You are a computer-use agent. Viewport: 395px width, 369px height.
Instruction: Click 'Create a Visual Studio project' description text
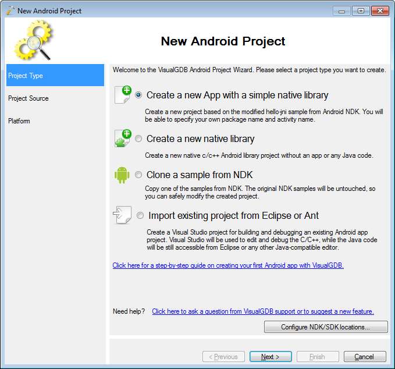[262, 240]
